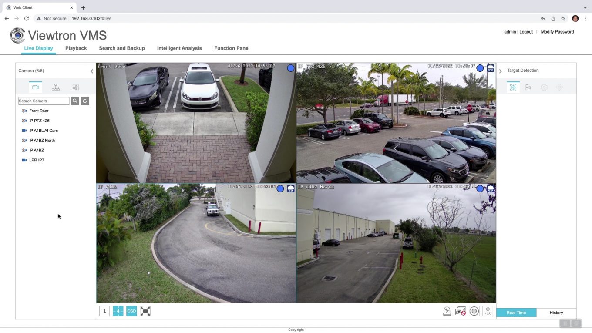Trigger the manual alarm icon

click(x=447, y=311)
